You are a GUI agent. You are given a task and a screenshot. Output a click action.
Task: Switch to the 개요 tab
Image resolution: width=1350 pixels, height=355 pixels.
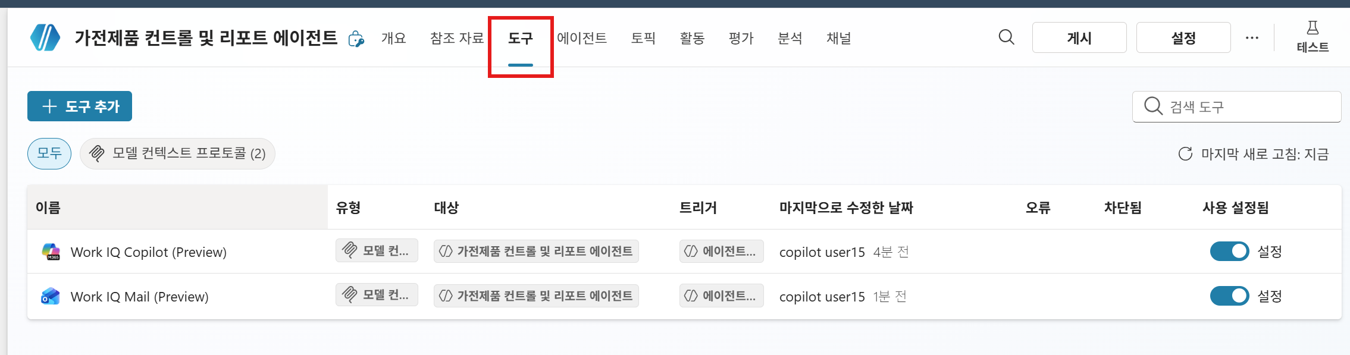(394, 38)
